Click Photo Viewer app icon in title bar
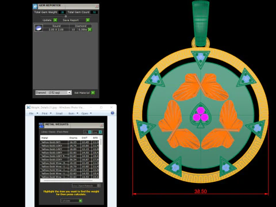This screenshot has width=276, height=207. tap(28, 108)
